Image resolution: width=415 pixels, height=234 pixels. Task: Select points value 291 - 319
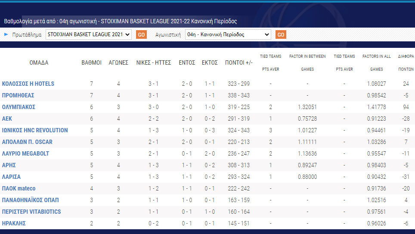pyautogui.click(x=239, y=119)
